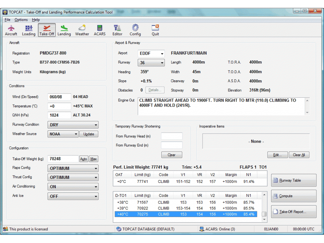Viewport: 324px width, 243px height.
Task: Click the TOPCAT database status icon
Action: (x=119, y=229)
